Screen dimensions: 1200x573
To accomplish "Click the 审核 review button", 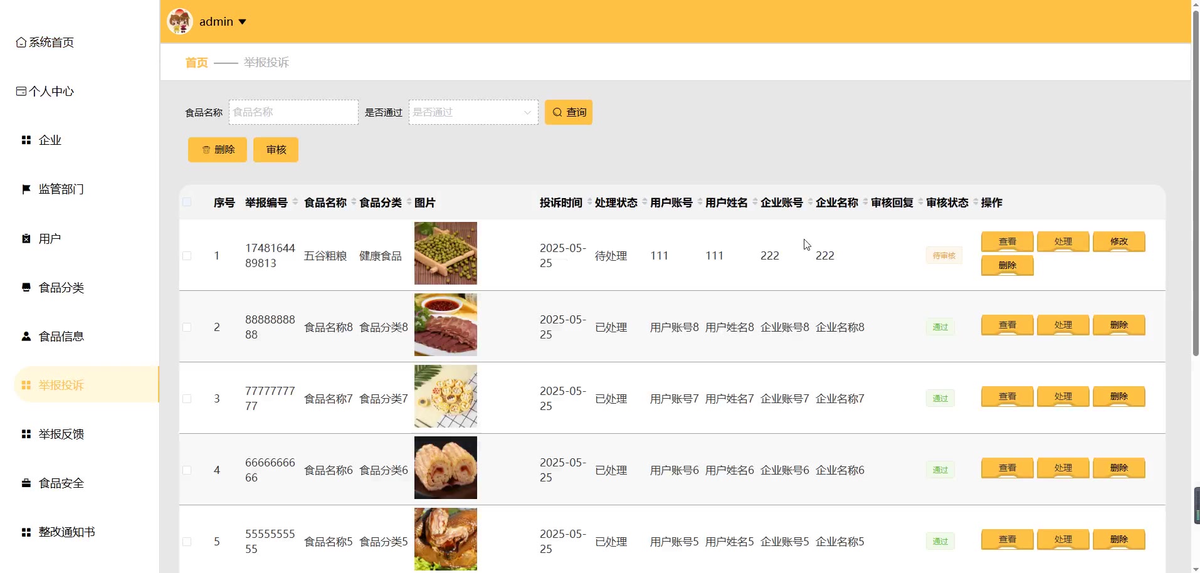I will coord(276,150).
